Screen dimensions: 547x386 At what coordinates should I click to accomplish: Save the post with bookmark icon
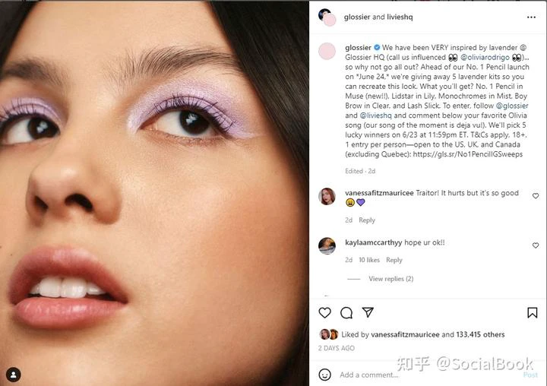click(x=532, y=313)
